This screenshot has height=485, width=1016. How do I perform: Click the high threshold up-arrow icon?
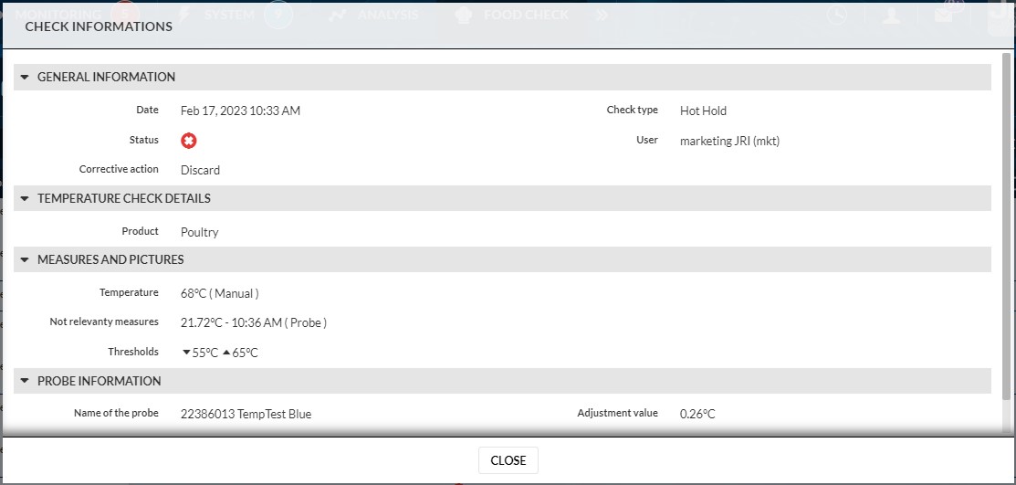pyautogui.click(x=226, y=353)
